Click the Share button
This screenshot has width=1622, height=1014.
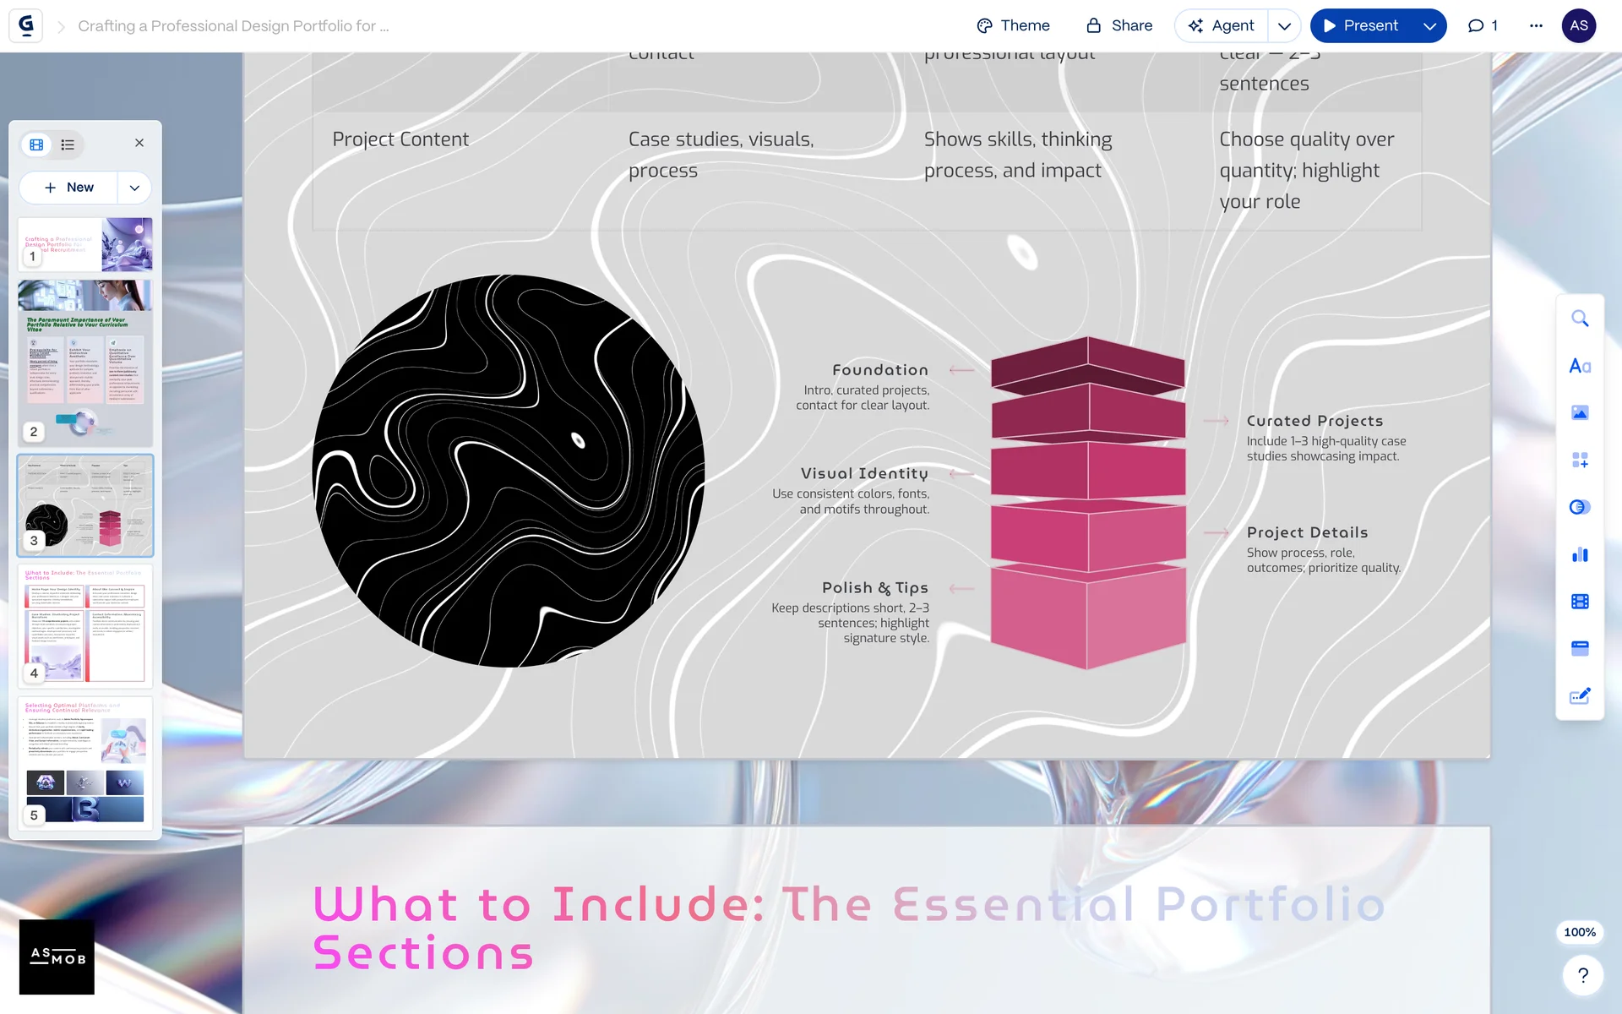click(x=1119, y=26)
